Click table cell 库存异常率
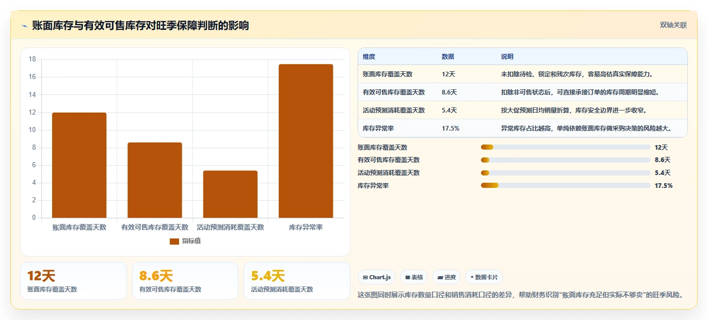This screenshot has height=320, width=708. pyautogui.click(x=378, y=129)
